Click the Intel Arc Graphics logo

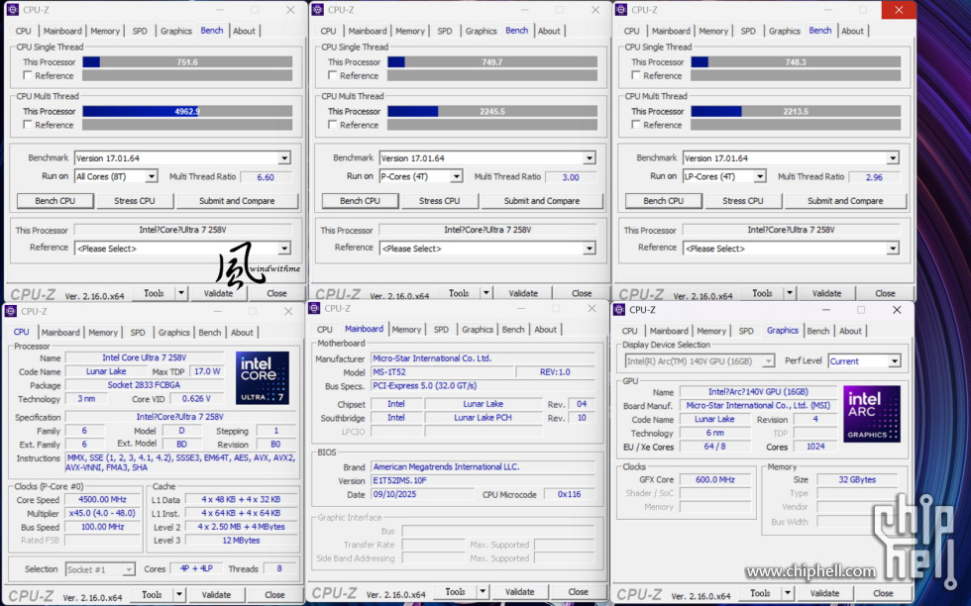(x=872, y=413)
